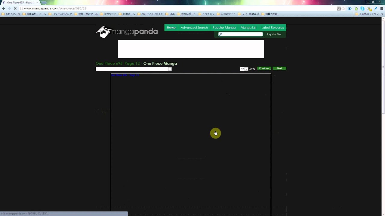Click the address bar URL
385x216 pixels.
pos(55,8)
